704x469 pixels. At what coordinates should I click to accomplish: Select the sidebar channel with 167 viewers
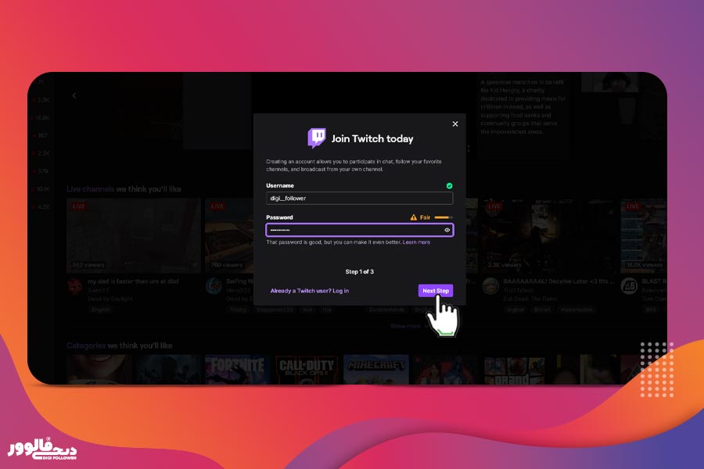pyautogui.click(x=41, y=135)
